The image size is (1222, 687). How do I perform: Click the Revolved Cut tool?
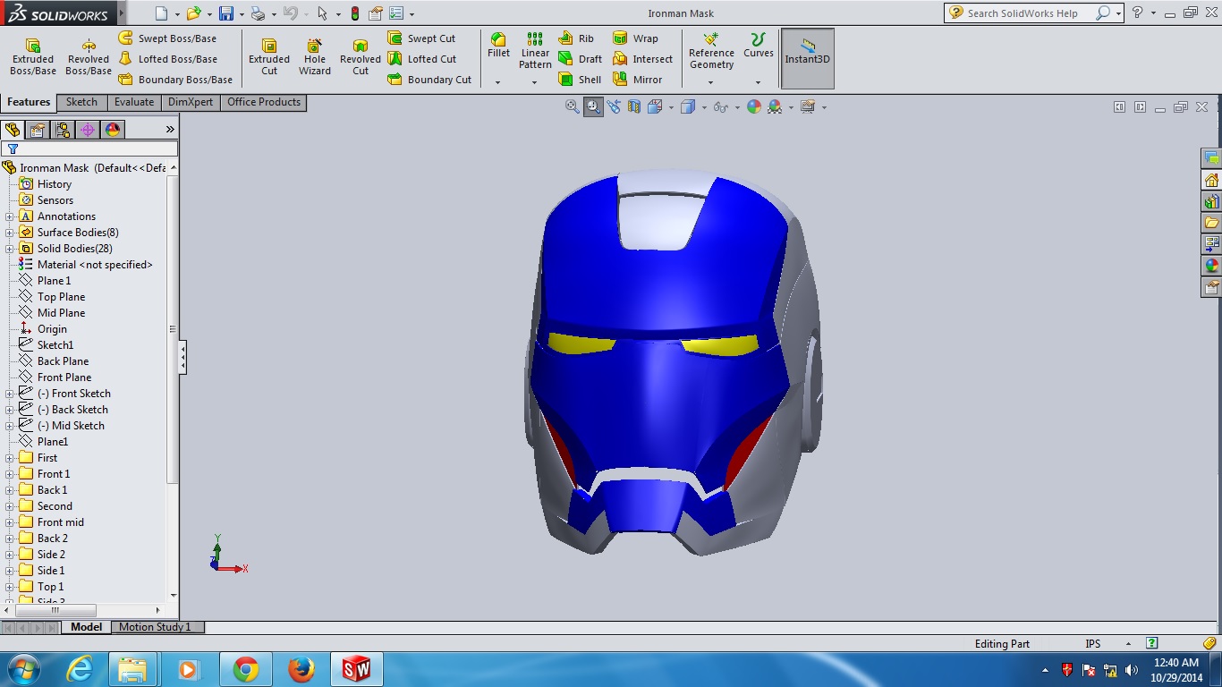pos(361,57)
